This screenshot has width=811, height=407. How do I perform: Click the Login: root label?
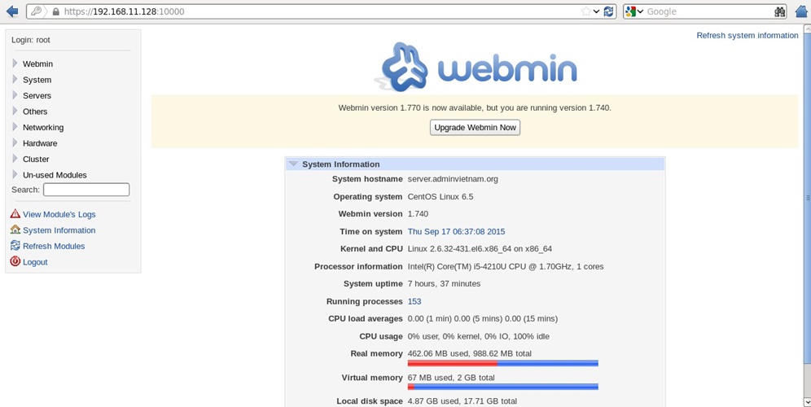tap(30, 40)
